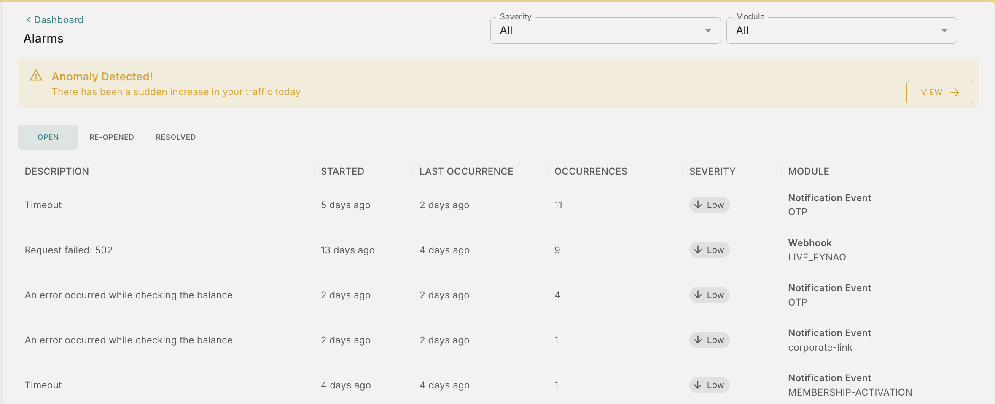Click the anomaly warning triangle icon

[36, 76]
